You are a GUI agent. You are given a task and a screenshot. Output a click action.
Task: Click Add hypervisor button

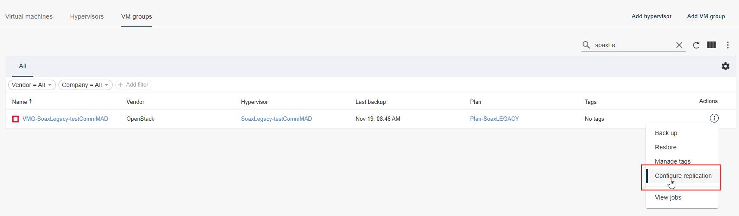pos(651,16)
